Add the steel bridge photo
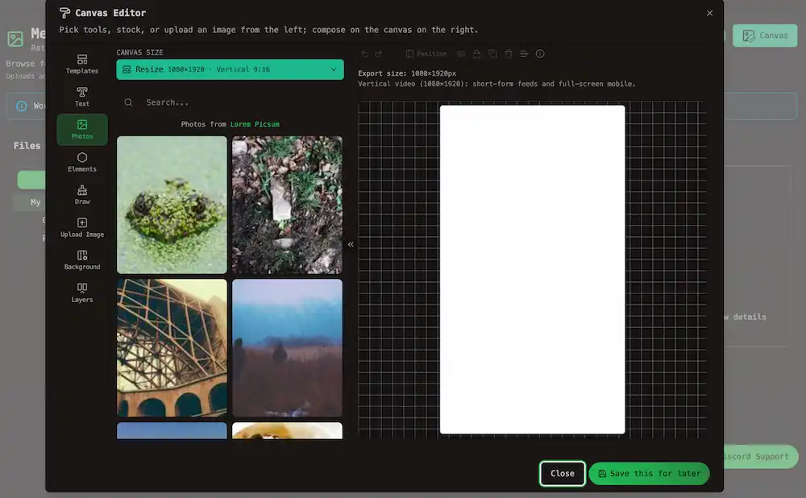806x498 pixels. 172,348
